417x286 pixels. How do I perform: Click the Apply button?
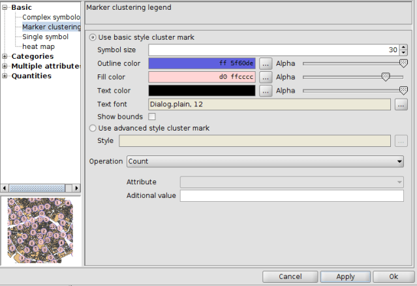(345, 277)
